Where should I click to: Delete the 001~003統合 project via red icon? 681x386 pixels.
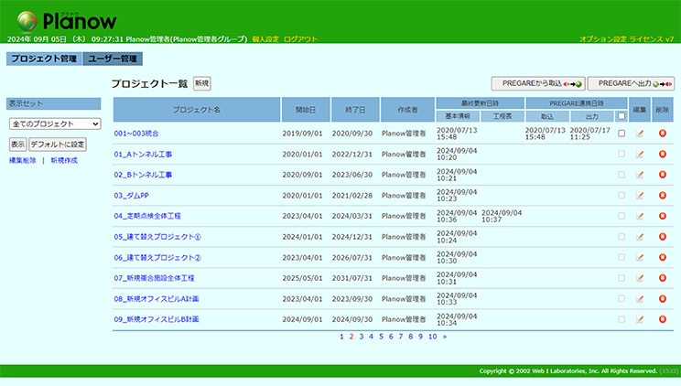662,134
